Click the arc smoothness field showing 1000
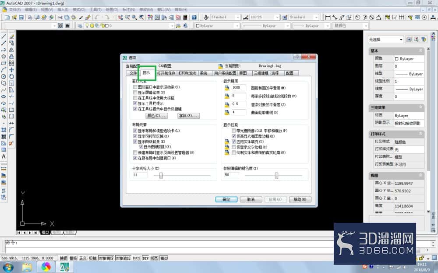 [239, 88]
